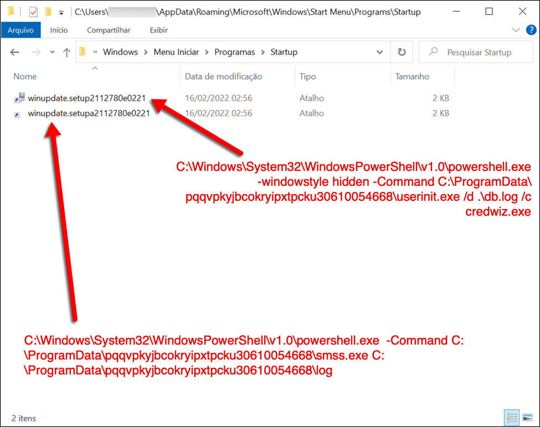This screenshot has height=427, width=540.
Task: Click the Back navigation arrow
Action: click(x=15, y=53)
